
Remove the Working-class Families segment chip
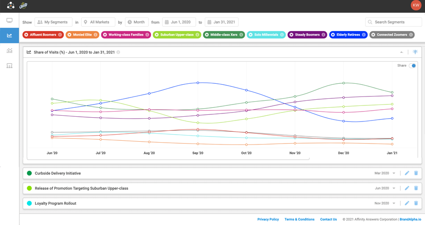105,35
